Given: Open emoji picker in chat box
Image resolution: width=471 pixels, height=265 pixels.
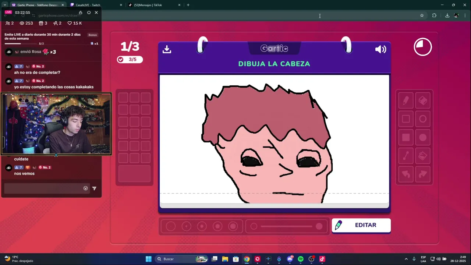Looking at the screenshot, I should point(86,188).
